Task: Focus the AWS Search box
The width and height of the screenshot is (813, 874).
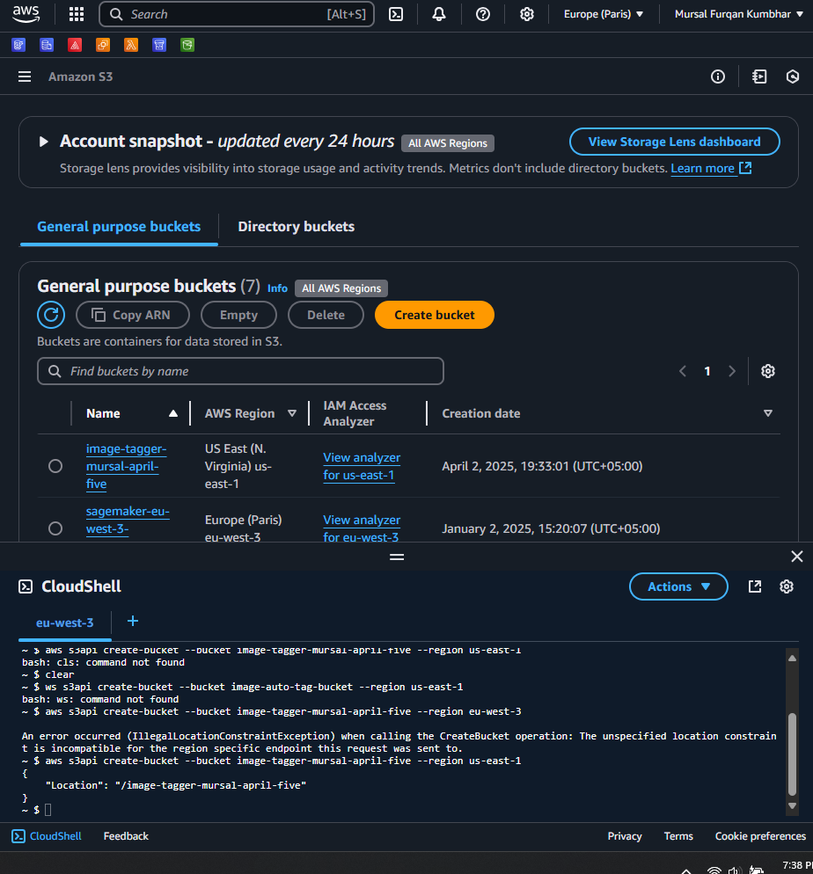Action: coord(237,14)
